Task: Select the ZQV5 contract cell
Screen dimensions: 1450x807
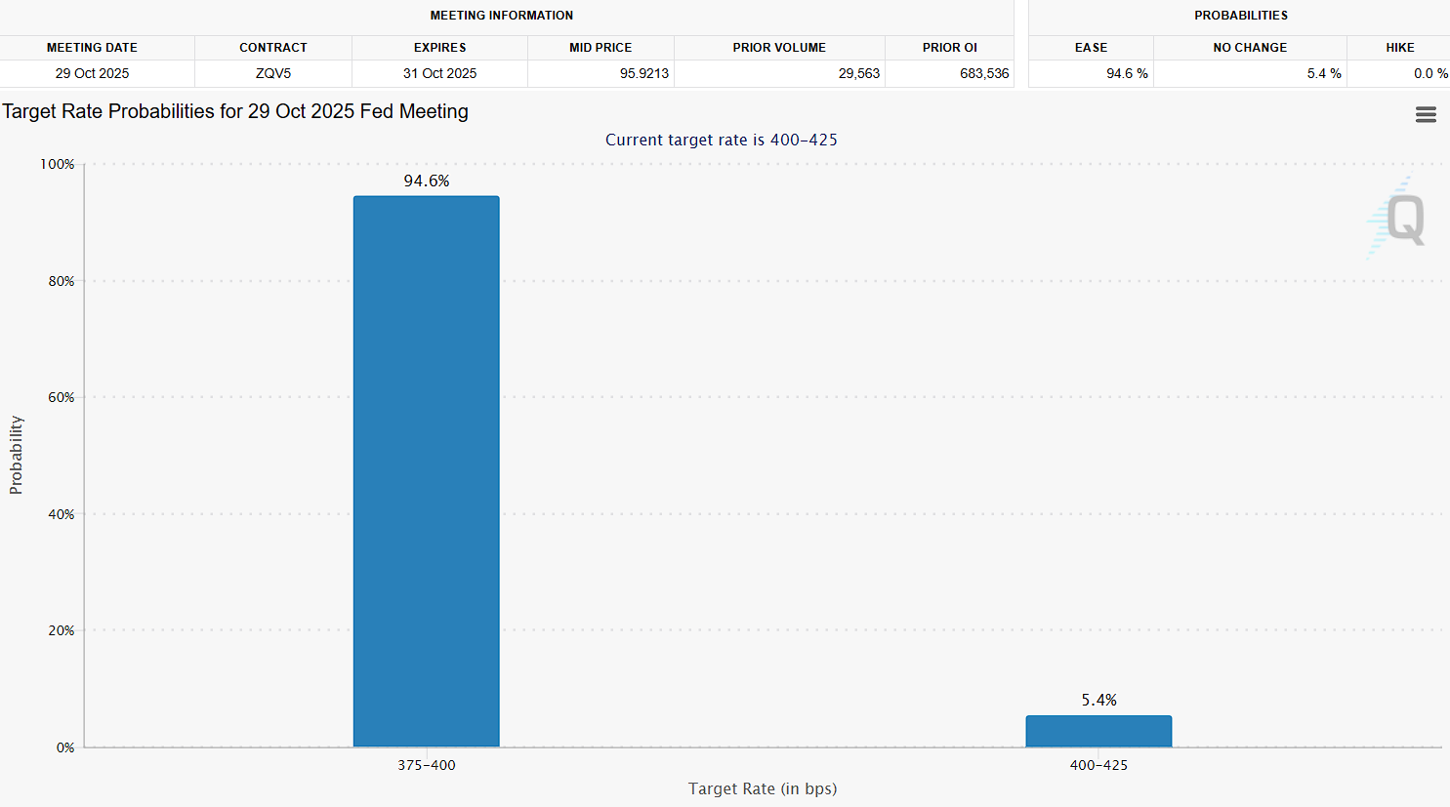Action: point(273,73)
